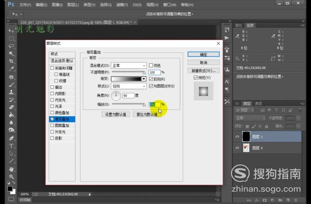This screenshot has height=204, width=311.
Task: Open the gradient picker dropdown arrow
Action: pyautogui.click(x=144, y=79)
